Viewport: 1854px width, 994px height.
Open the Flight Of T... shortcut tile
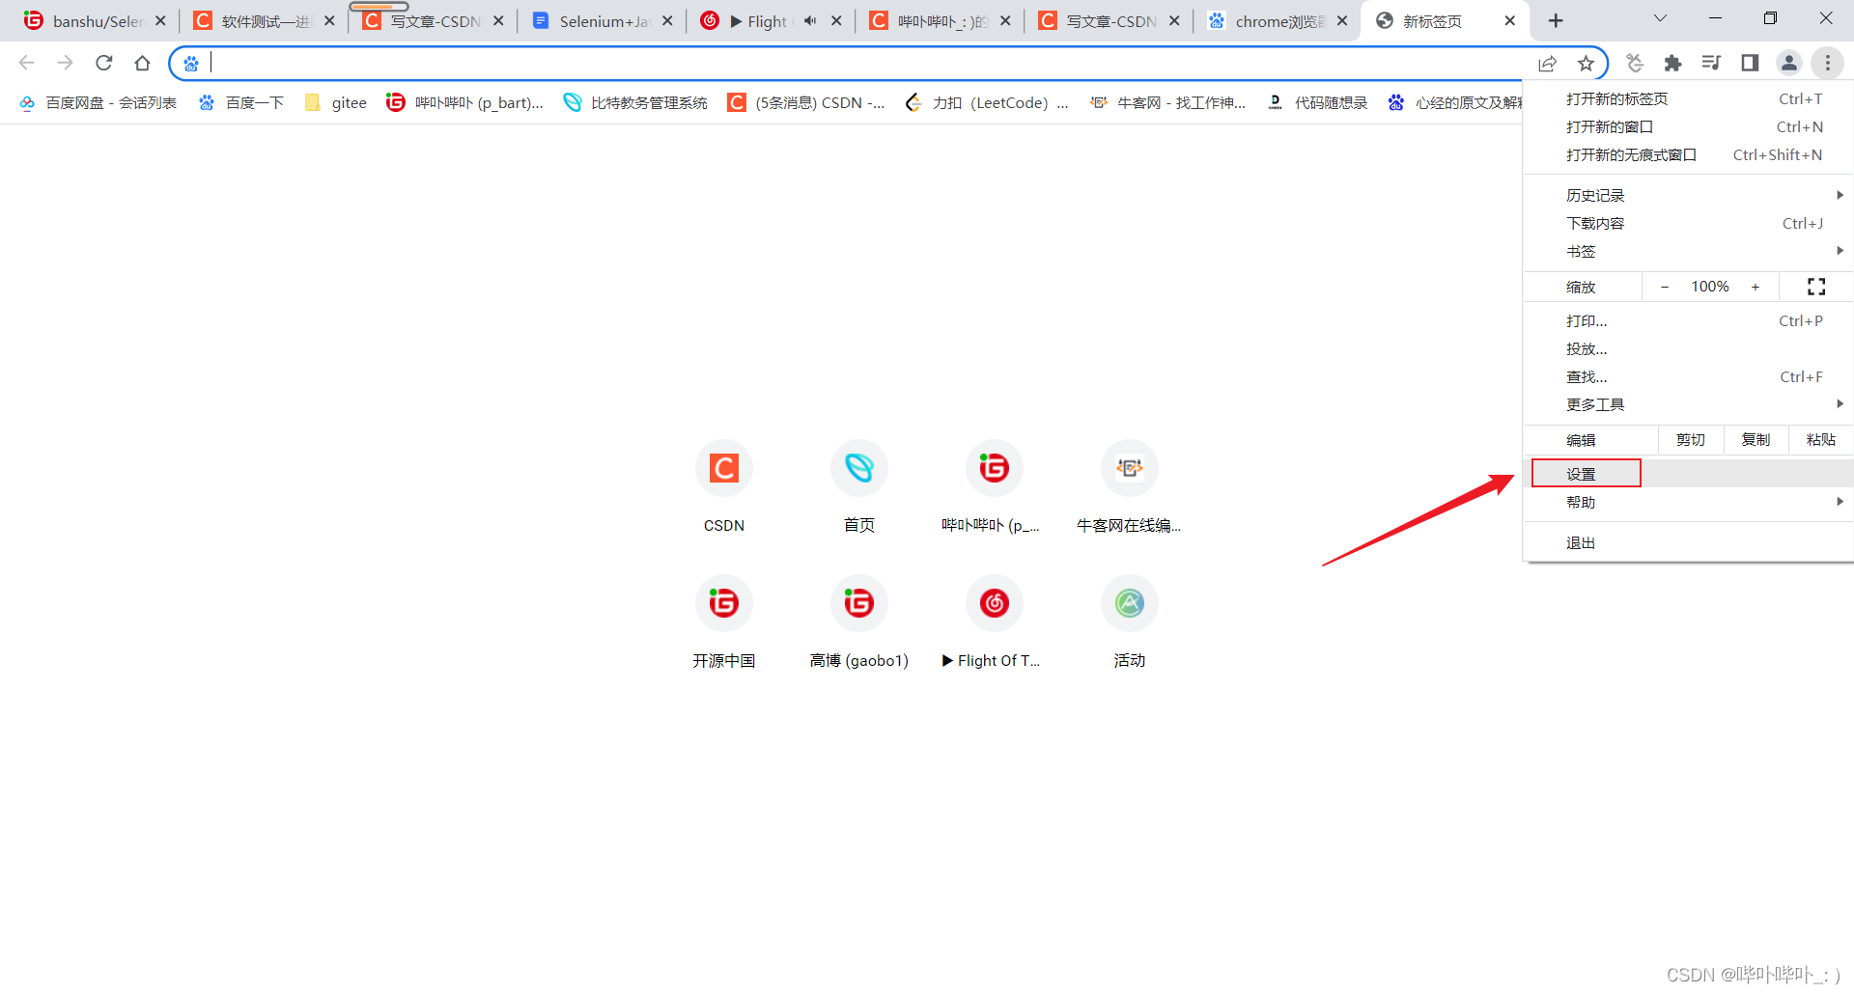pos(994,622)
